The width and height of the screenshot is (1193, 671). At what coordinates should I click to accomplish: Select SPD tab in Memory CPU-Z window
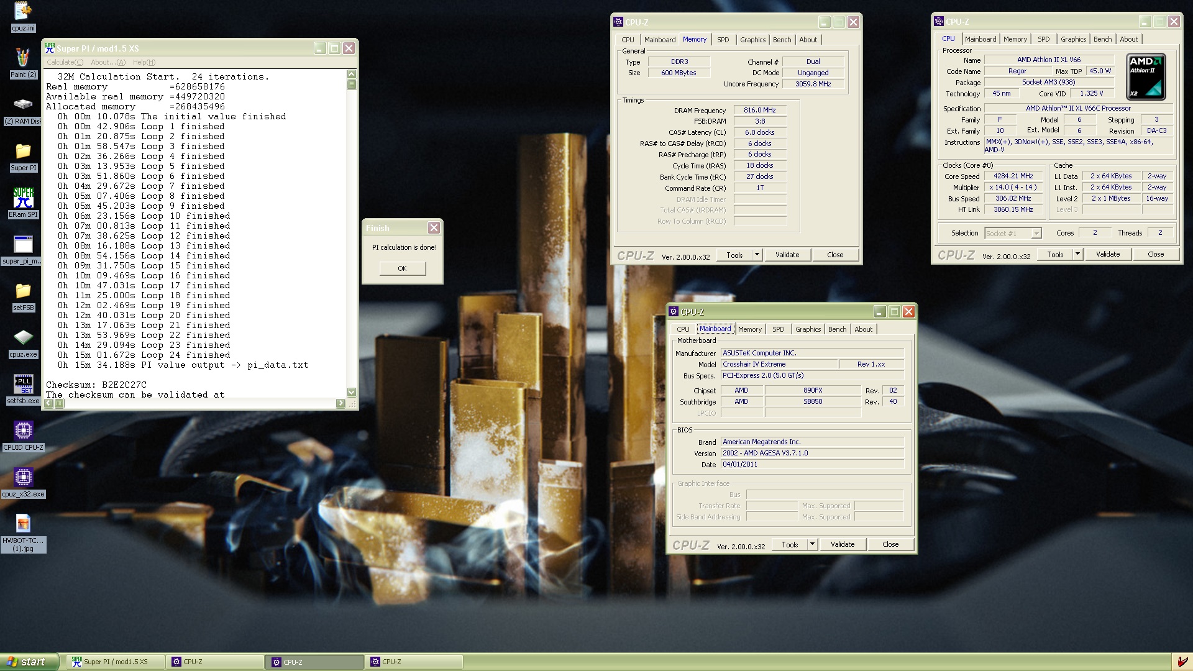[x=723, y=40]
